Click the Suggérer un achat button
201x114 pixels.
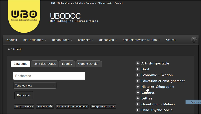(x=103, y=106)
